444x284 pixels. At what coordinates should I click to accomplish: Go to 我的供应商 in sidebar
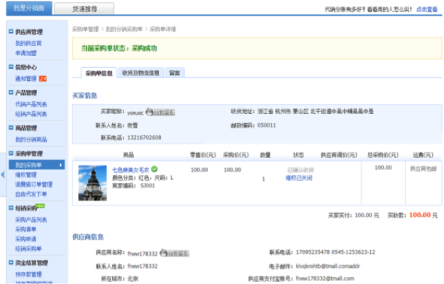28,42
